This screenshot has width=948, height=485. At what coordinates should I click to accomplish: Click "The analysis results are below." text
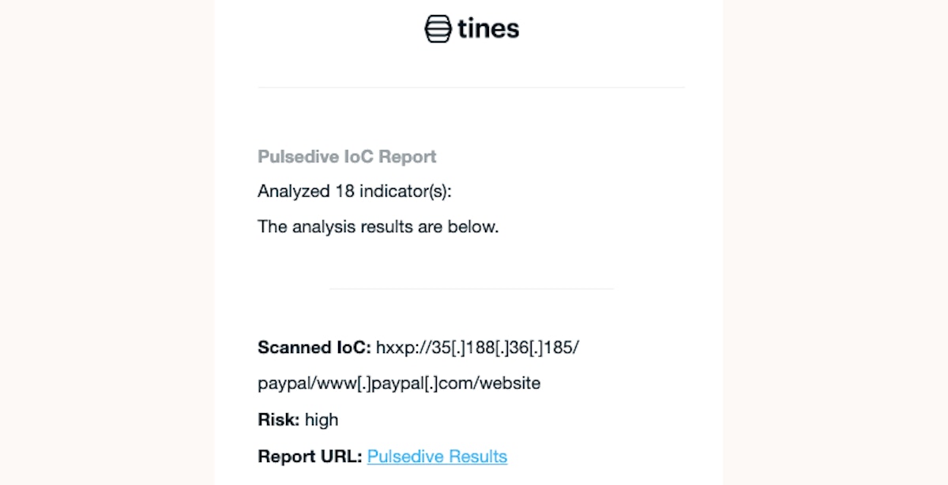tap(378, 227)
